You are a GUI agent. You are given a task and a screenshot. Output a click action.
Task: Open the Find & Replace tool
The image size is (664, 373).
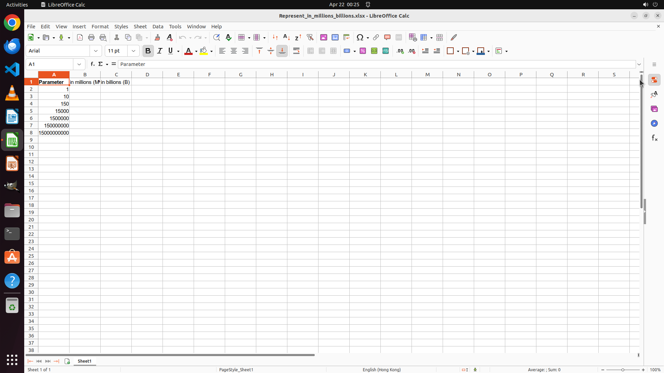(x=216, y=37)
